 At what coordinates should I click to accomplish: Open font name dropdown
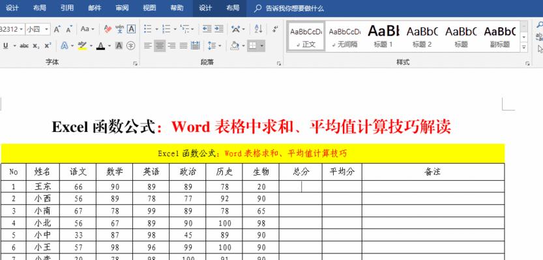22,29
